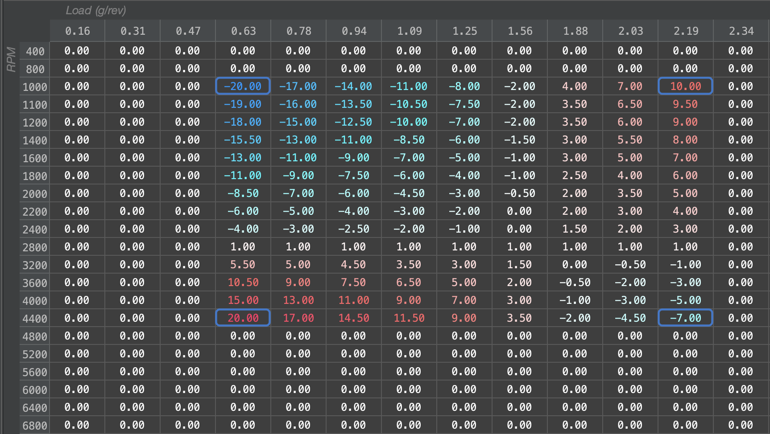Screen dimensions: 770x434
Task: Select the 14.50 cell in row 4400
Action: (x=354, y=318)
